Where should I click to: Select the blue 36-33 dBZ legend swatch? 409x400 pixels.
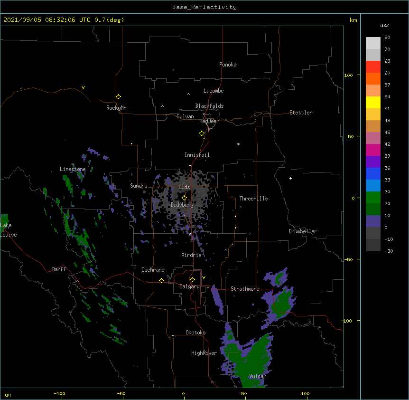pos(373,173)
